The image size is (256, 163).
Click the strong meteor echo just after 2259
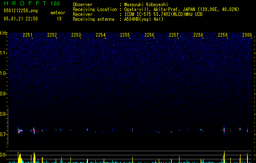tap(224, 130)
